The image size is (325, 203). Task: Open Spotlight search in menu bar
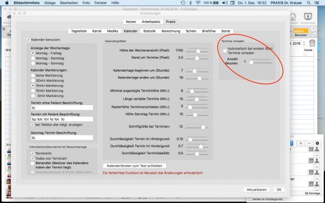point(309,3)
